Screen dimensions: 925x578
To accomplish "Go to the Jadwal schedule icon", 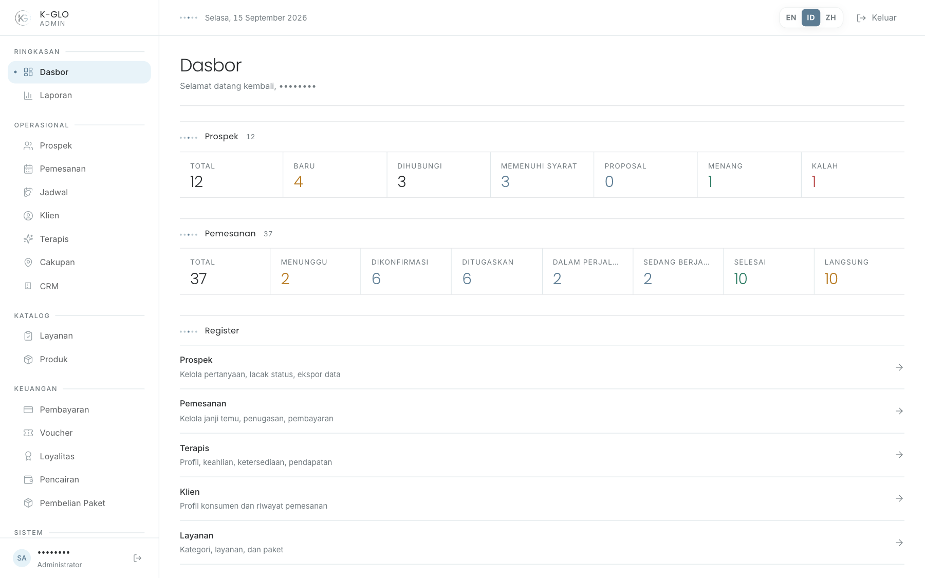I will [x=28, y=192].
